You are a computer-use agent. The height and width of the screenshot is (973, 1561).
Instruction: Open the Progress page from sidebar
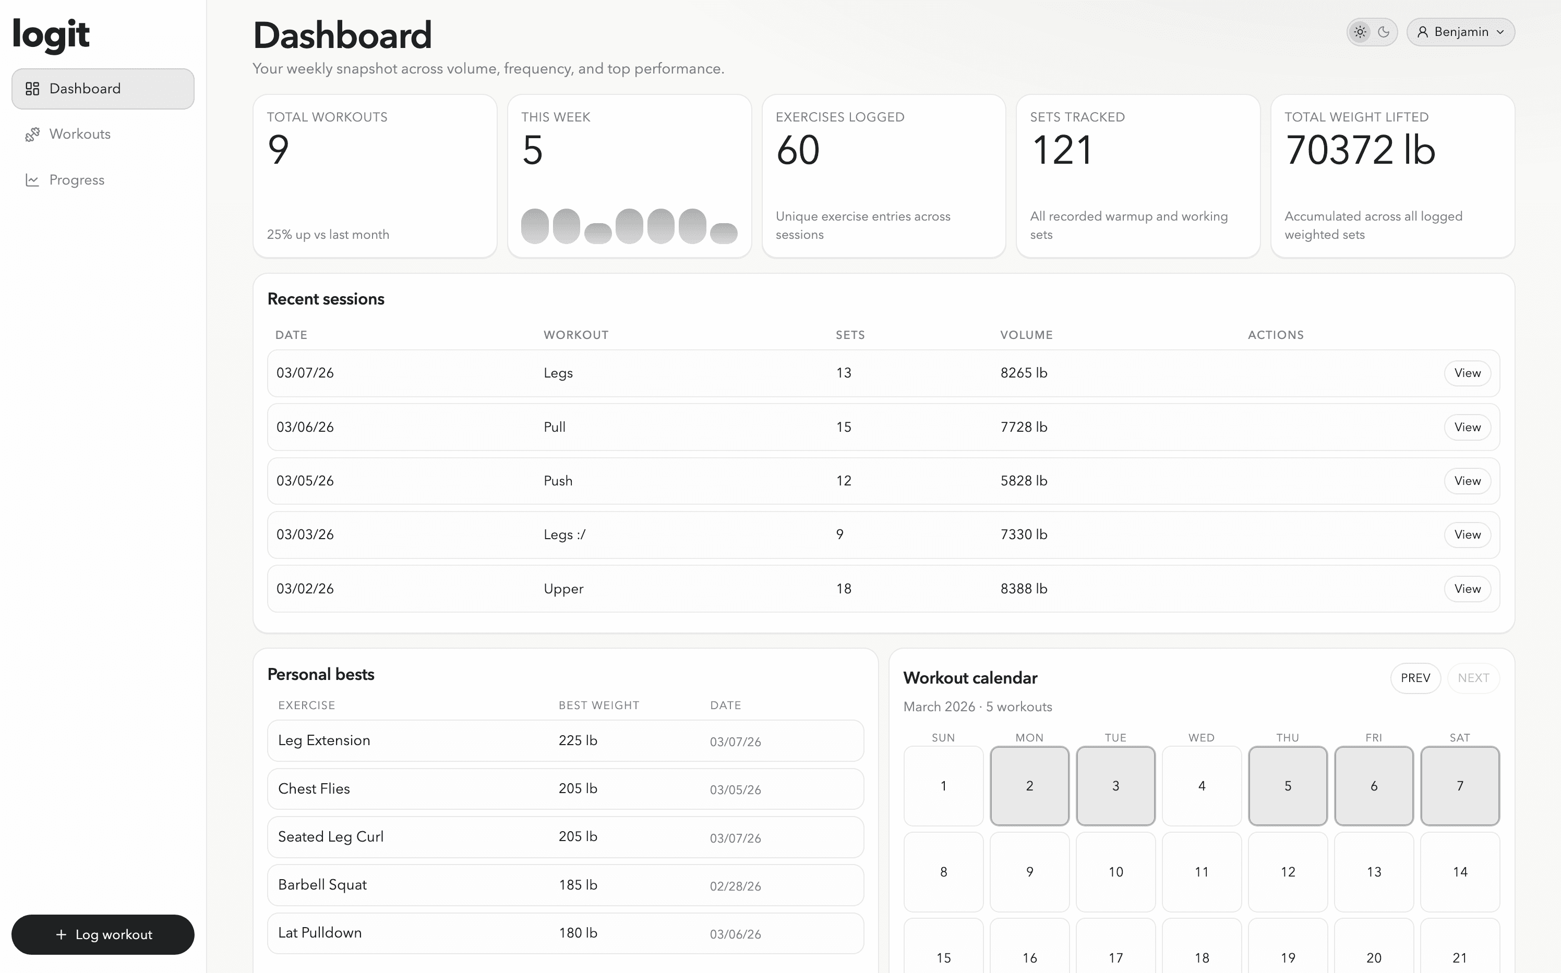pos(77,180)
